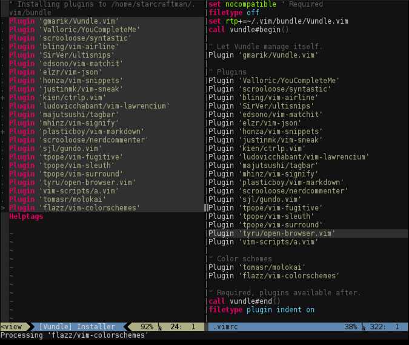409x345 pixels.
Task: Click 'Let Vundle manage itself' comment
Action: pos(265,47)
